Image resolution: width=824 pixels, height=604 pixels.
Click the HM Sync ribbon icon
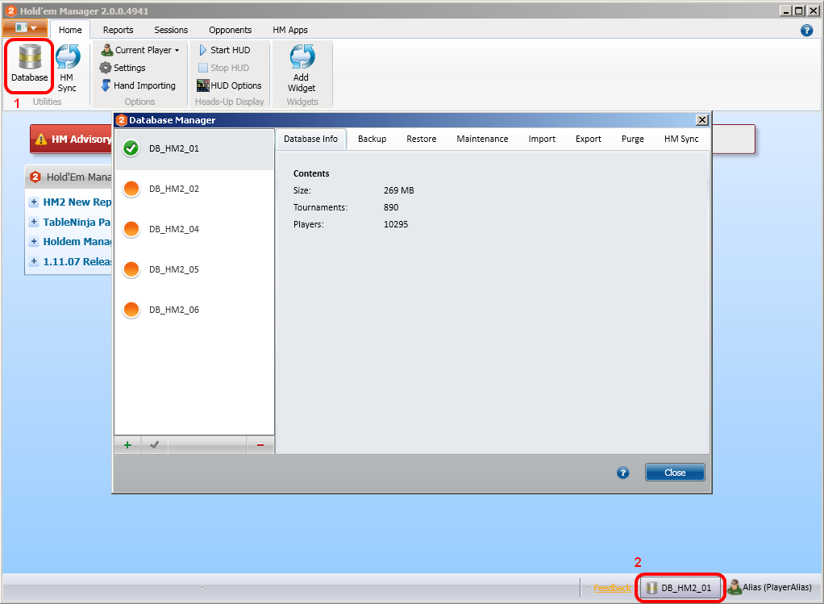pyautogui.click(x=67, y=69)
